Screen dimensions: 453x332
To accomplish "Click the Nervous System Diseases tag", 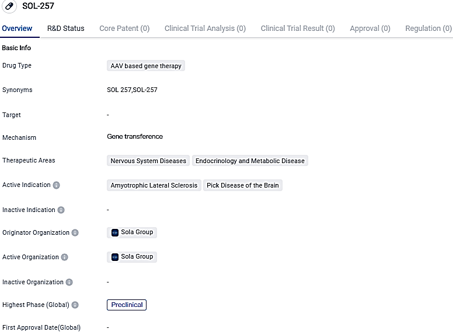I will tap(148, 161).
